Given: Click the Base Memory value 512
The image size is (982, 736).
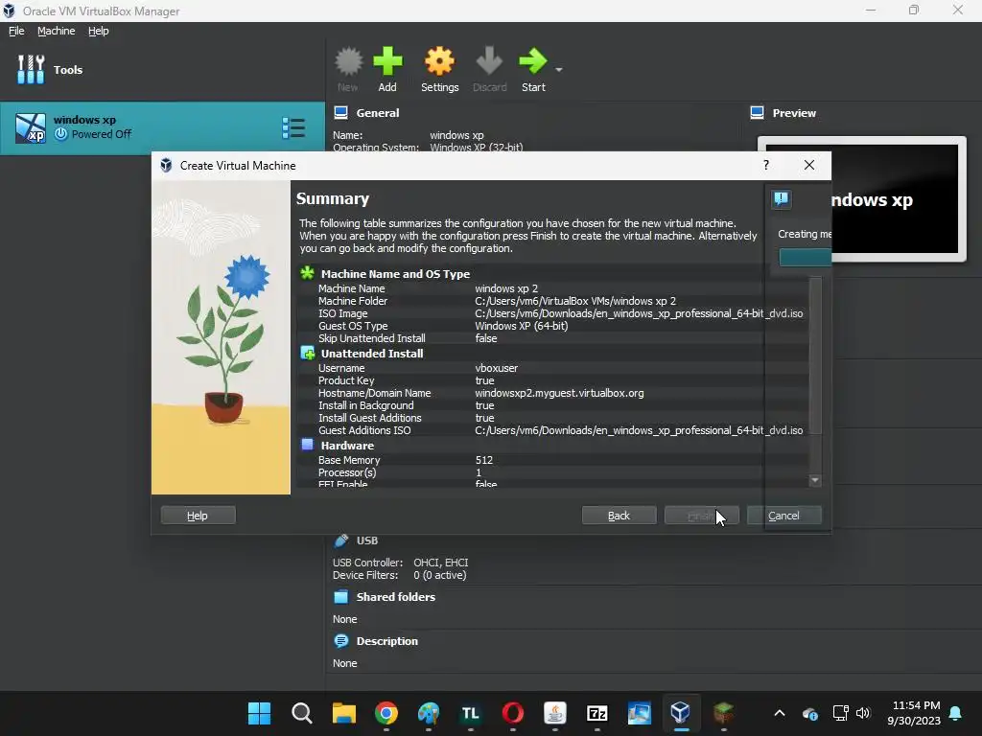Looking at the screenshot, I should [x=483, y=460].
